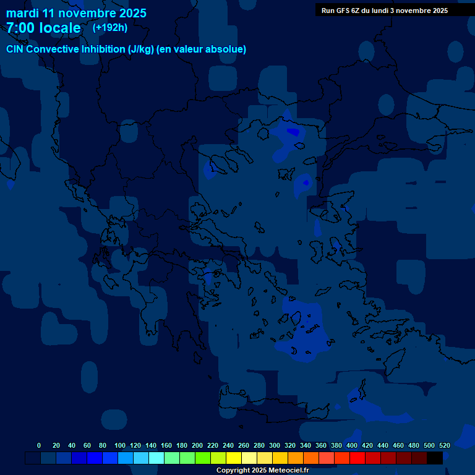Click the date title mardi 11 novembre 2025
Viewport: 475px width, 475px height.
click(76, 13)
